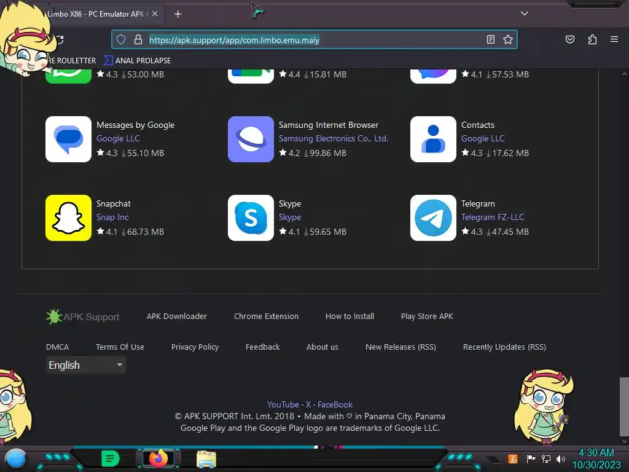Click the volume speaker tray icon
Viewport: 629px width, 472px height.
coord(561,458)
